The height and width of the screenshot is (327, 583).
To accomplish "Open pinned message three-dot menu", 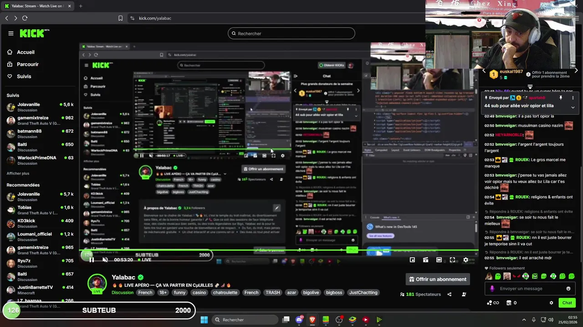I will 573,98.
